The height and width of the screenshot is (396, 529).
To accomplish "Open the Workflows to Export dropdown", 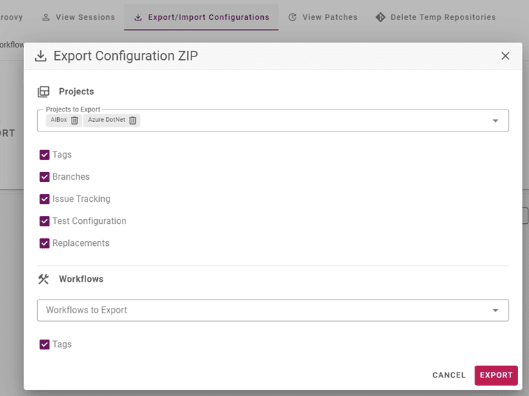I will click(273, 311).
